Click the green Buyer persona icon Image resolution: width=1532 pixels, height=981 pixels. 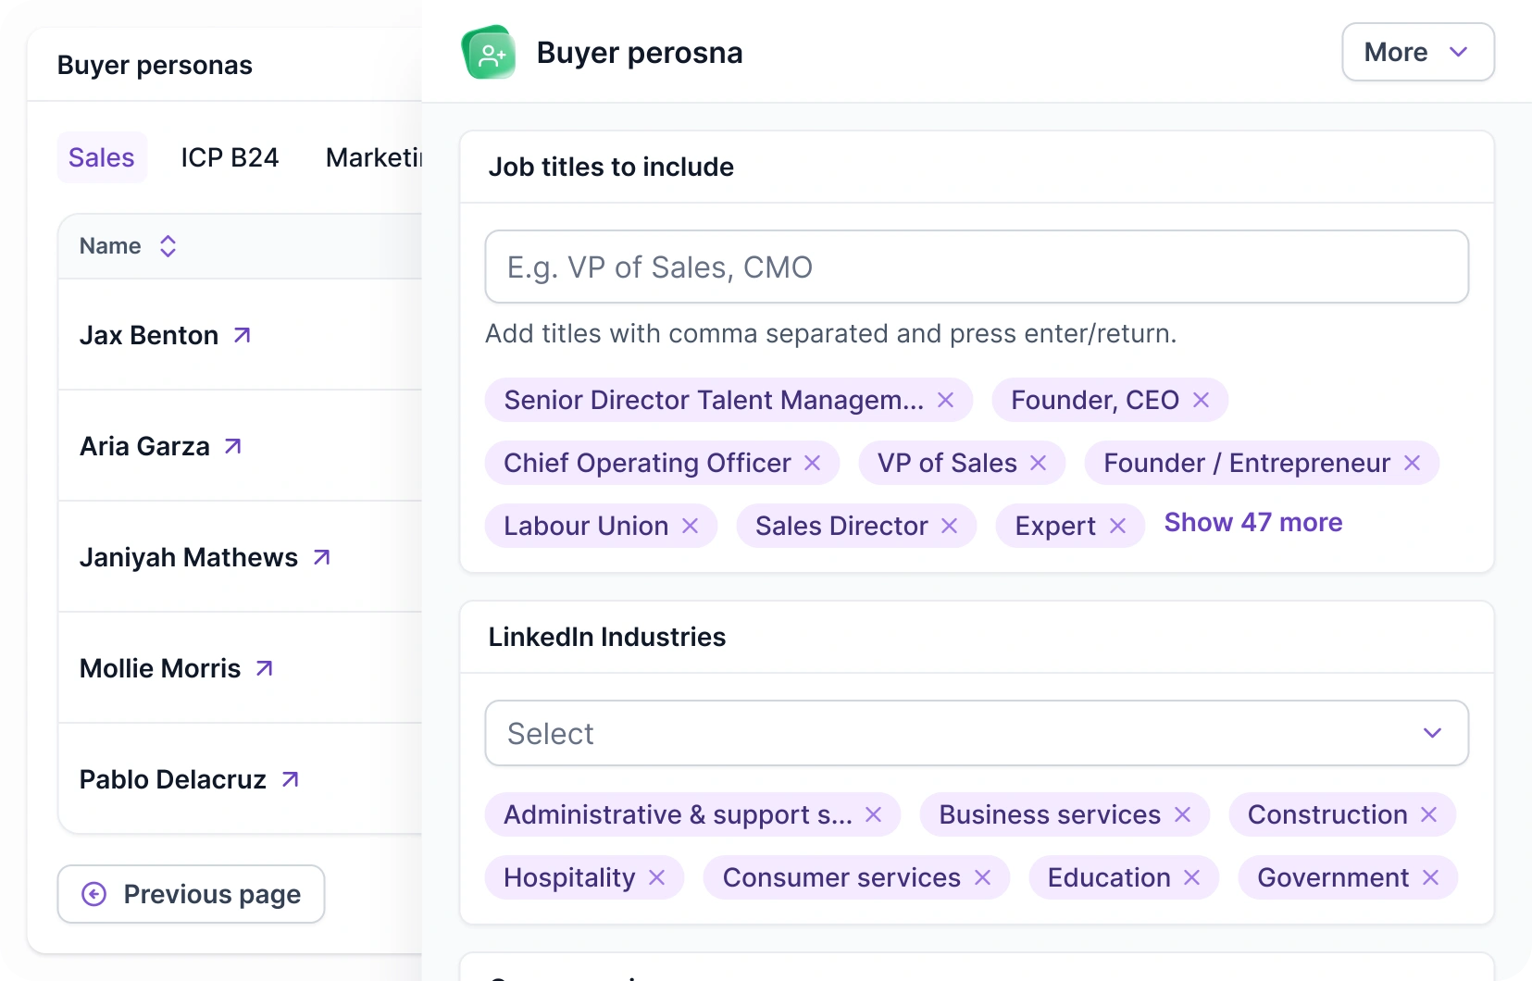pyautogui.click(x=489, y=53)
